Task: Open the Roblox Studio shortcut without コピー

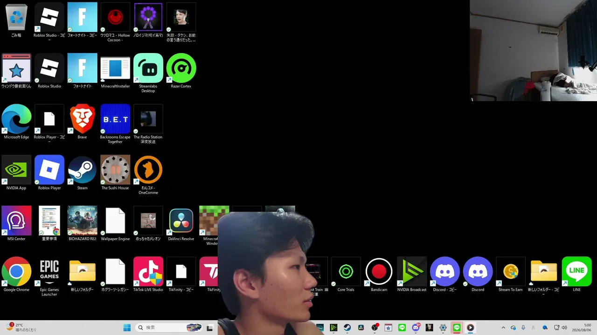Action: click(x=49, y=71)
